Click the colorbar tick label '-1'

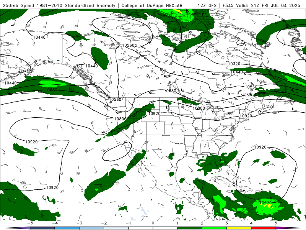pos(128,223)
